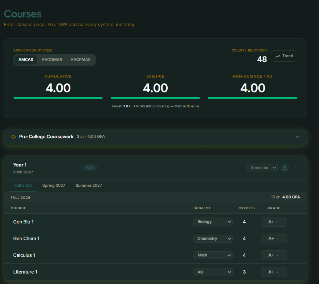
Task: Click the Courses page heading
Action: click(x=23, y=14)
